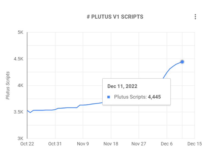Click the 4K y-axis label

pyautogui.click(x=21, y=85)
